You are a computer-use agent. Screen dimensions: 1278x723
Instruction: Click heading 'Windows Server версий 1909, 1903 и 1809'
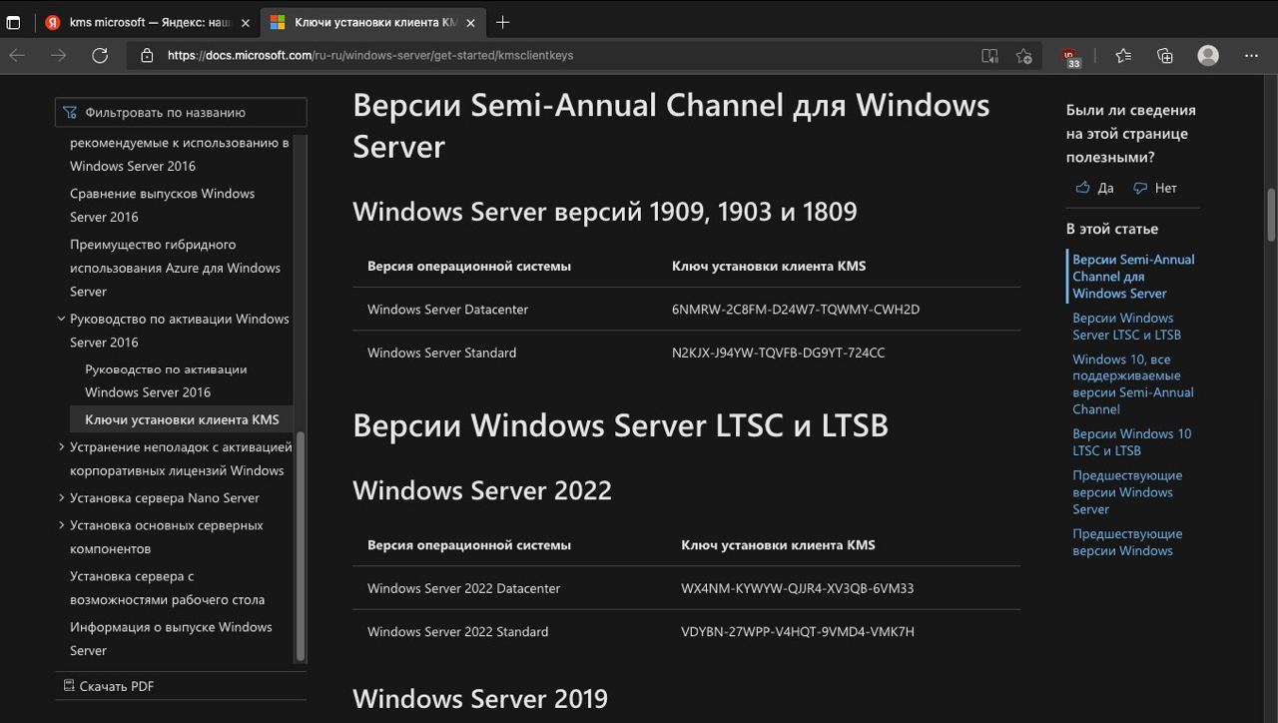604,212
